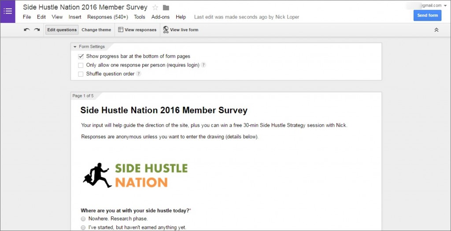Select the 'Nowhere. Research phase.' option
451x231 pixels.
coord(83,219)
